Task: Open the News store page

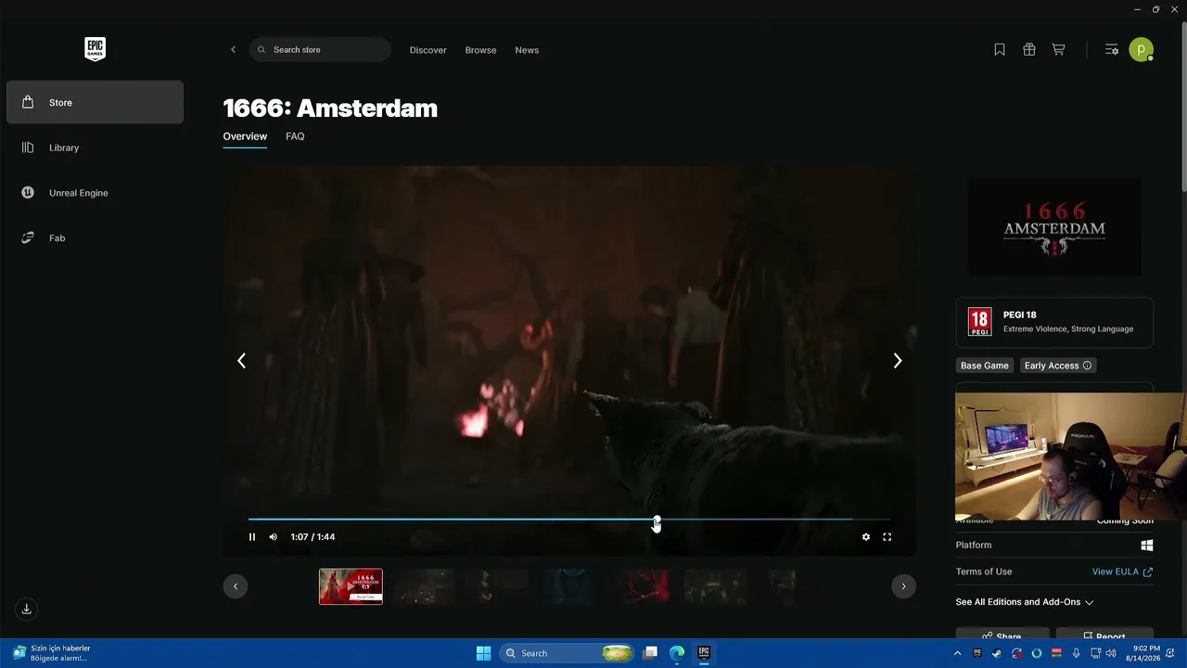Action: click(x=527, y=50)
